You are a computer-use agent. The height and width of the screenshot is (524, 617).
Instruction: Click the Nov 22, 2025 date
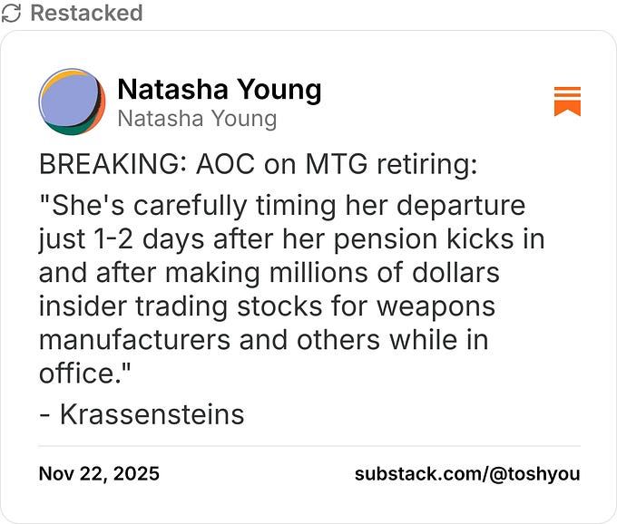point(99,474)
